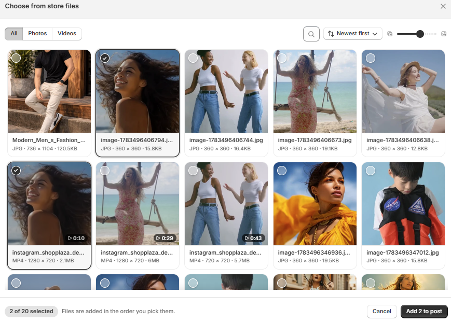Click the woman in yellow scarf thumbnail

click(315, 204)
